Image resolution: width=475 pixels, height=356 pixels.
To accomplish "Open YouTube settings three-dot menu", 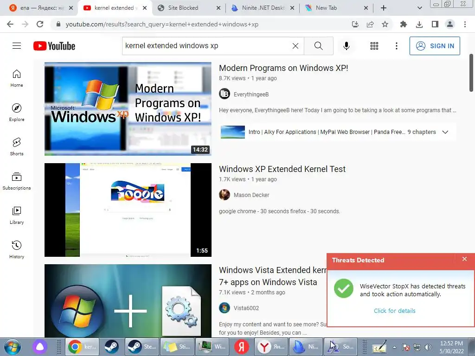I will click(x=397, y=46).
